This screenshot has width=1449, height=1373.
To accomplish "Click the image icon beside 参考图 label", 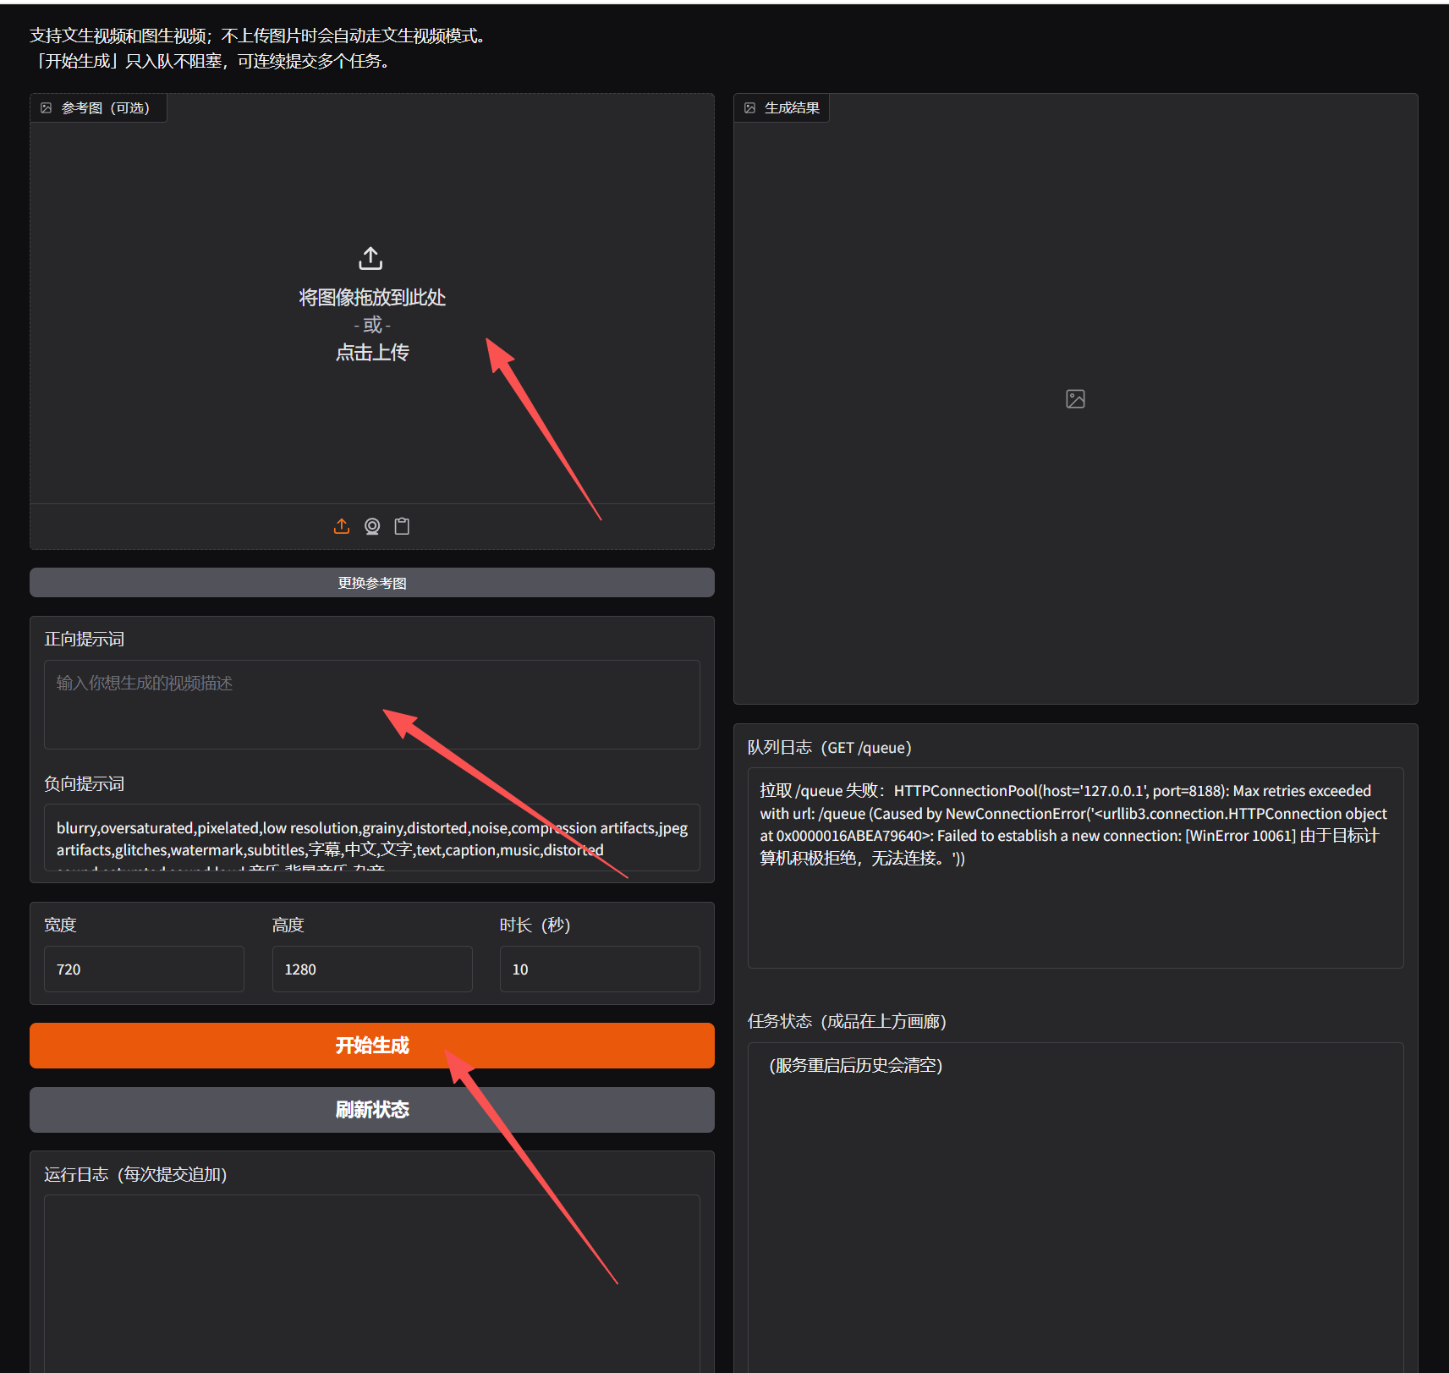I will pos(47,108).
